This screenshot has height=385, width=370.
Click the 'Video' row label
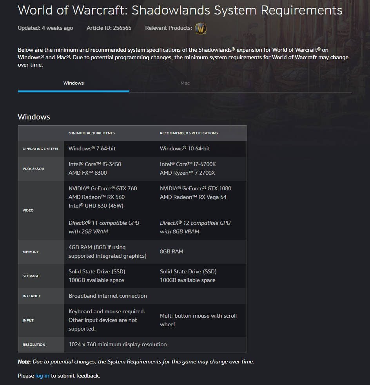pos(28,210)
